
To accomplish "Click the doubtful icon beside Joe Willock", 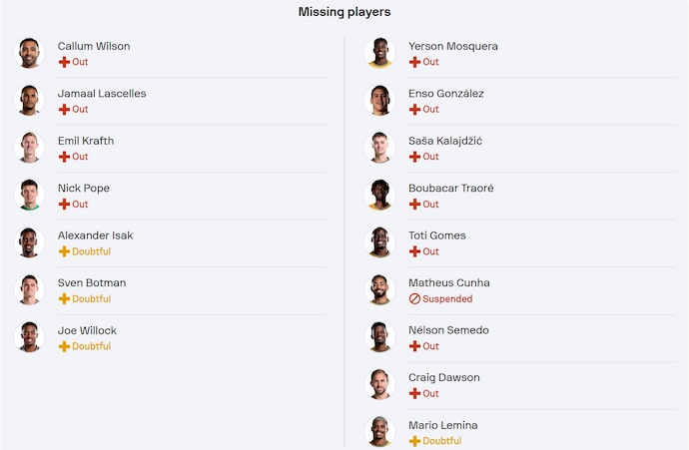I will click(64, 346).
